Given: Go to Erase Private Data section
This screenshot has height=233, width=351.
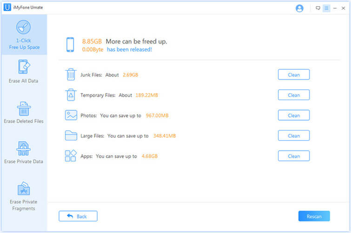Looking at the screenshot, I should (x=24, y=153).
